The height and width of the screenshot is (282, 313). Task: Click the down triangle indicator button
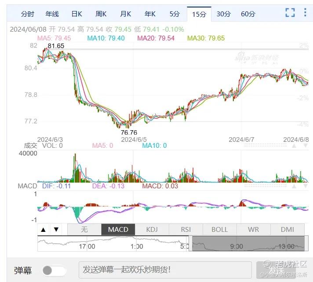(x=56, y=230)
